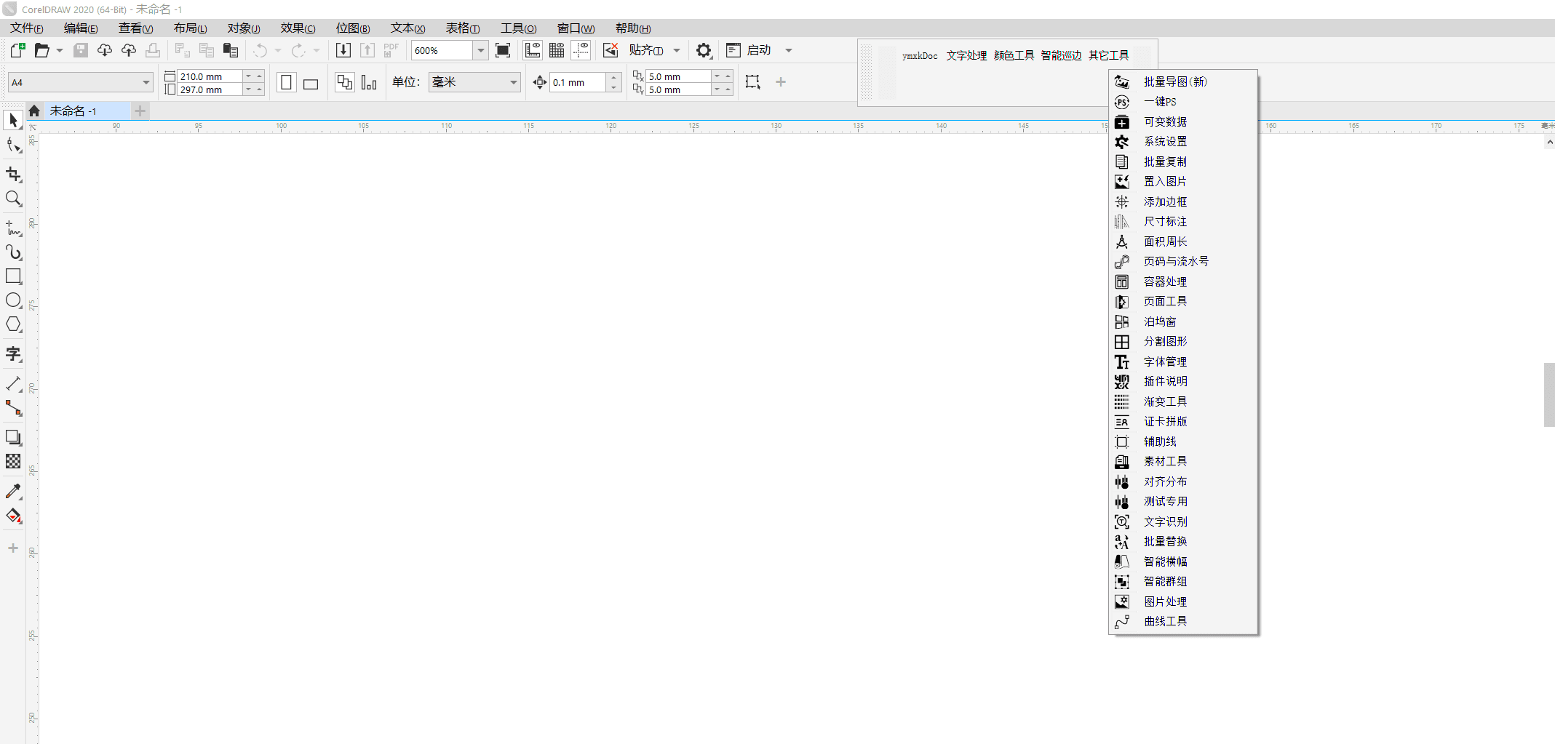The height and width of the screenshot is (744, 1555).
Task: Toggle treat as filled button
Action: pyautogui.click(x=752, y=82)
